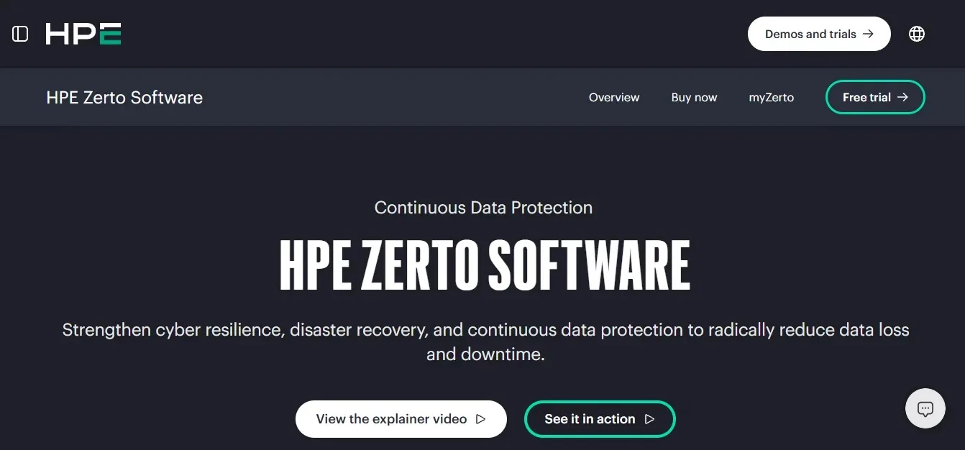Open the chat support bubble
The image size is (965, 450).
coord(925,408)
